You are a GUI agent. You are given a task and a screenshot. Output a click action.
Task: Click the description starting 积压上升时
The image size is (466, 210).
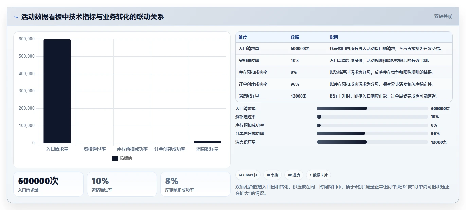click(384, 96)
